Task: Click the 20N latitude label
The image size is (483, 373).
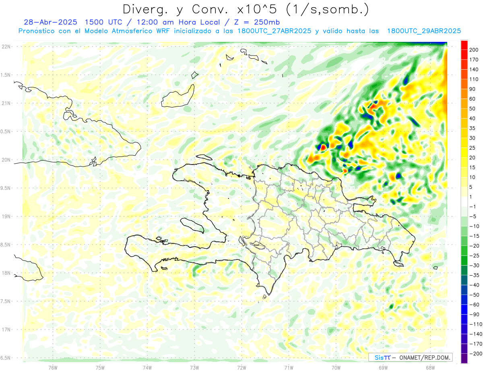Action: coord(6,160)
